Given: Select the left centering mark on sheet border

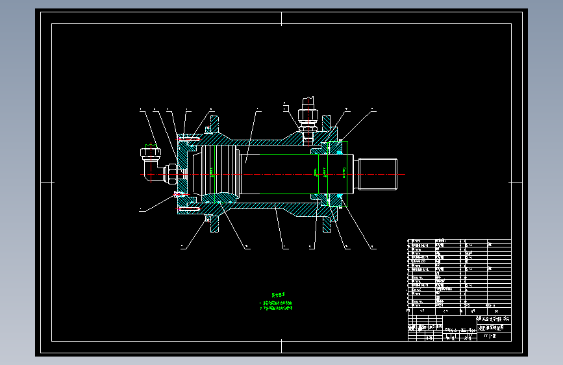Looking at the screenshot, I should pyautogui.click(x=47, y=182).
